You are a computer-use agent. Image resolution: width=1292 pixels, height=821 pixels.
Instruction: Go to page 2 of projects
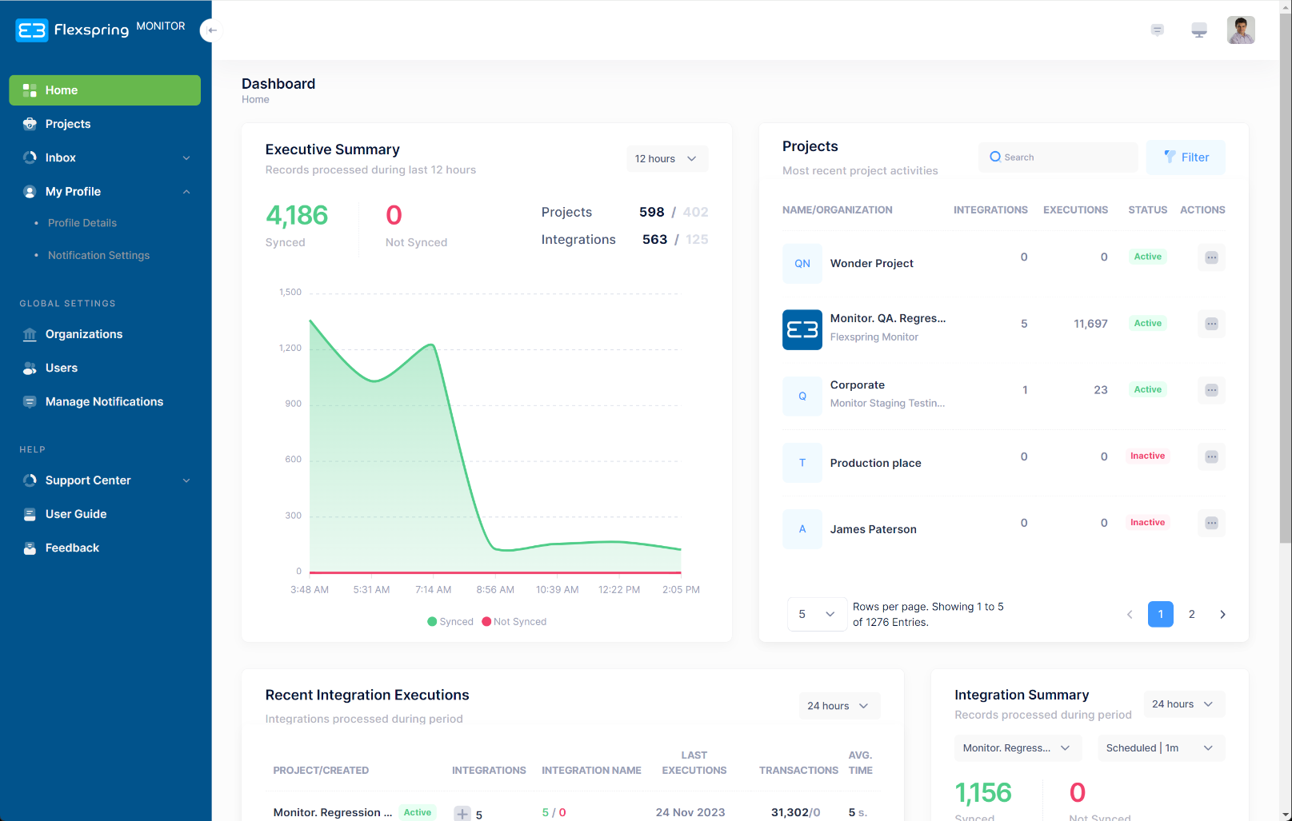click(x=1191, y=614)
